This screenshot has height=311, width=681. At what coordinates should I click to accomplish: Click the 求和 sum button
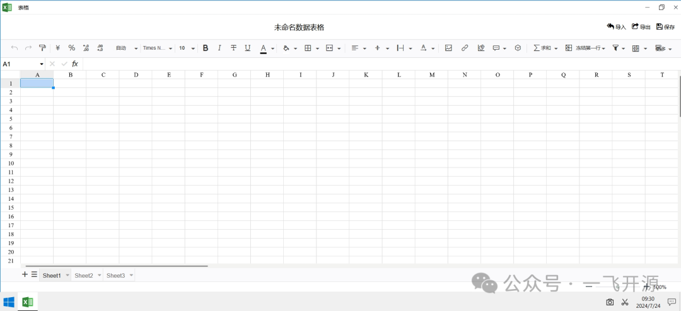click(x=542, y=48)
